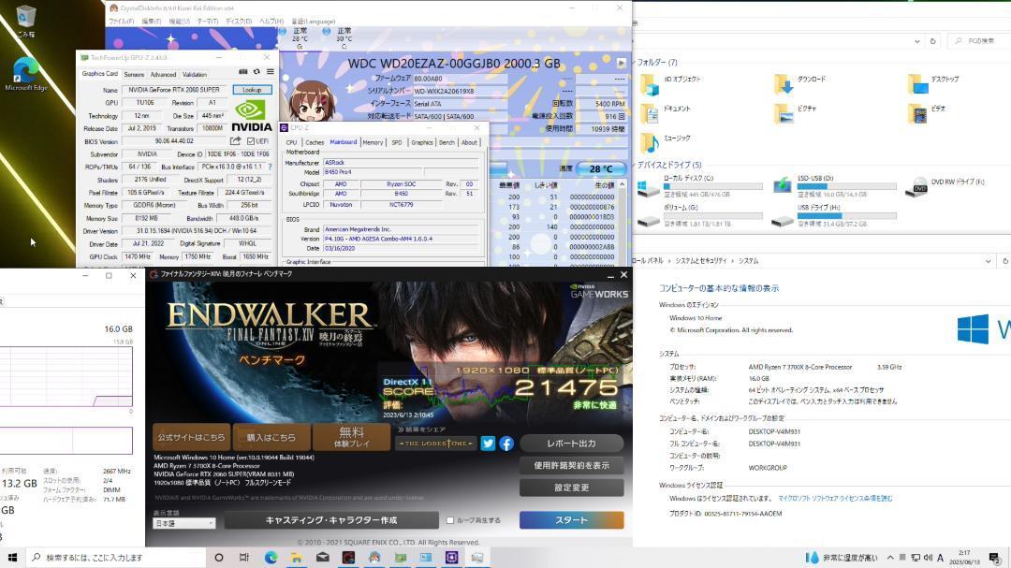Viewport: 1011px width, 568px height.
Task: Click GPU-Z screenshot camera icon
Action: [x=243, y=72]
